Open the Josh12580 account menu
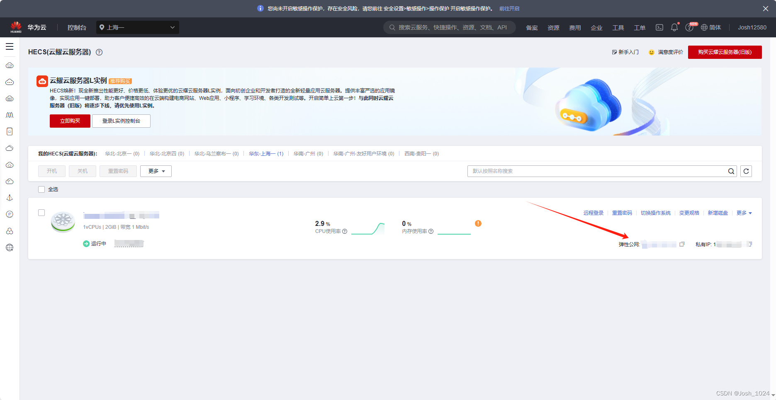The width and height of the screenshot is (776, 400). coord(752,27)
